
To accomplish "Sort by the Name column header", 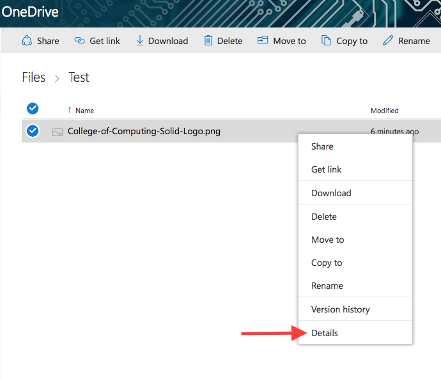I will (84, 111).
